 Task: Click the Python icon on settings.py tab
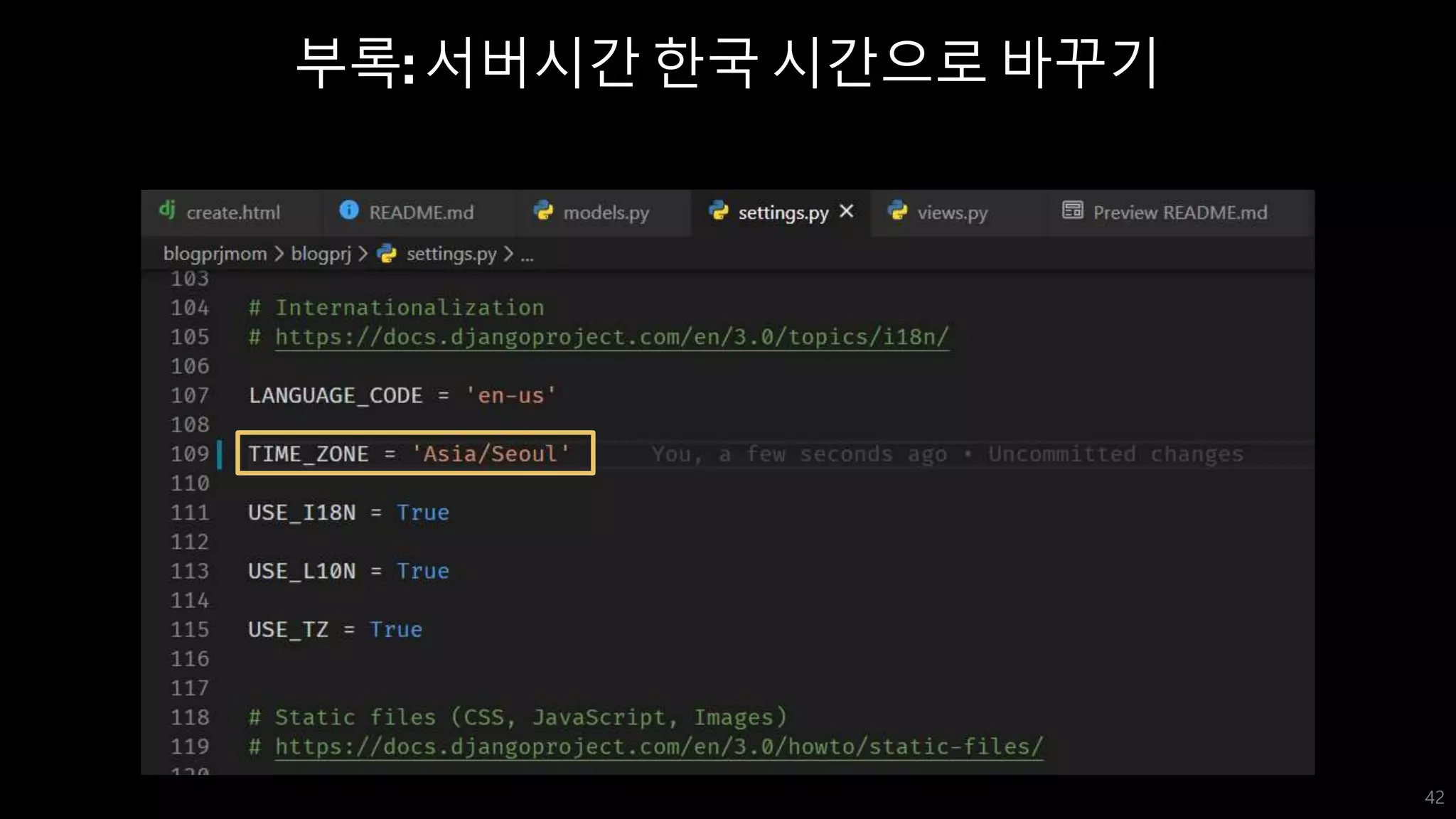[719, 210]
